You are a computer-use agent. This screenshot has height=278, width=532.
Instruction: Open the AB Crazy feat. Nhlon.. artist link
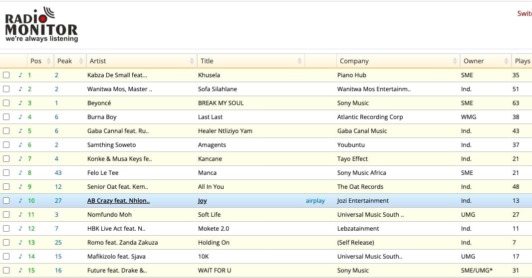pos(118,200)
